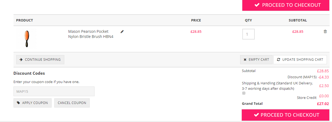Click the small boxed x under Shipping & Handling

(x=244, y=93)
